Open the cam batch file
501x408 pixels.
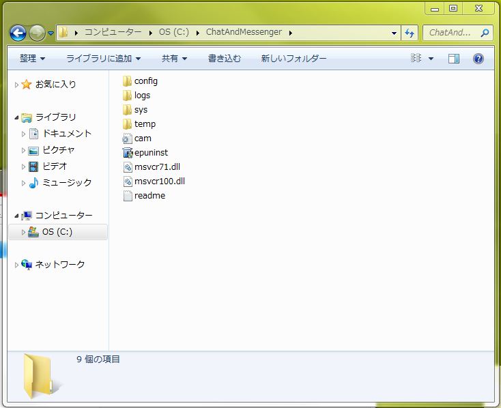coord(142,138)
